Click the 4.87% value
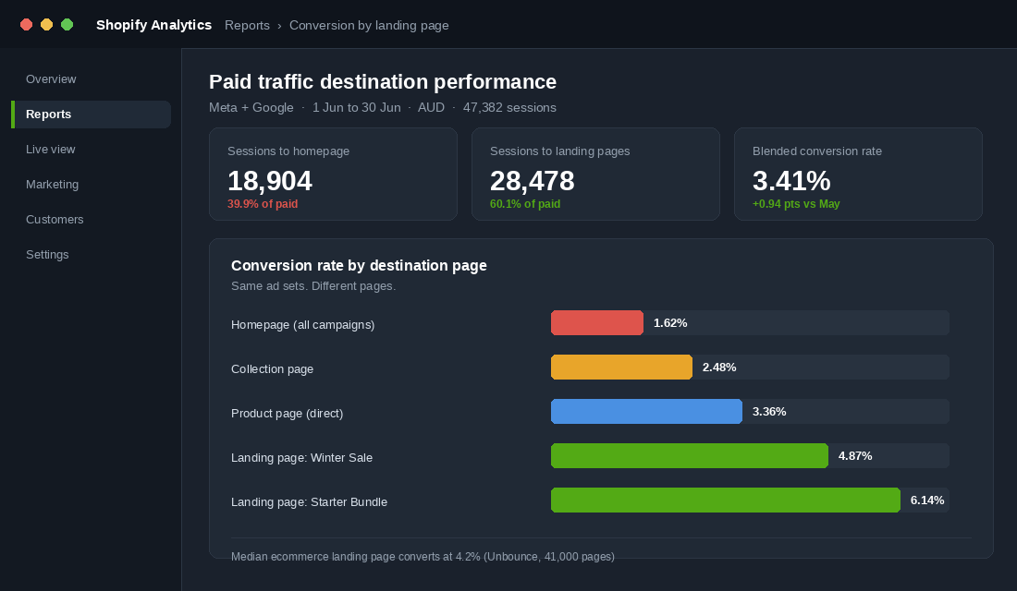This screenshot has width=1017, height=591. pos(855,456)
